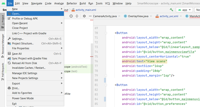Click the Android Studio logo icon
The width and height of the screenshot is (200, 107).
4,3
